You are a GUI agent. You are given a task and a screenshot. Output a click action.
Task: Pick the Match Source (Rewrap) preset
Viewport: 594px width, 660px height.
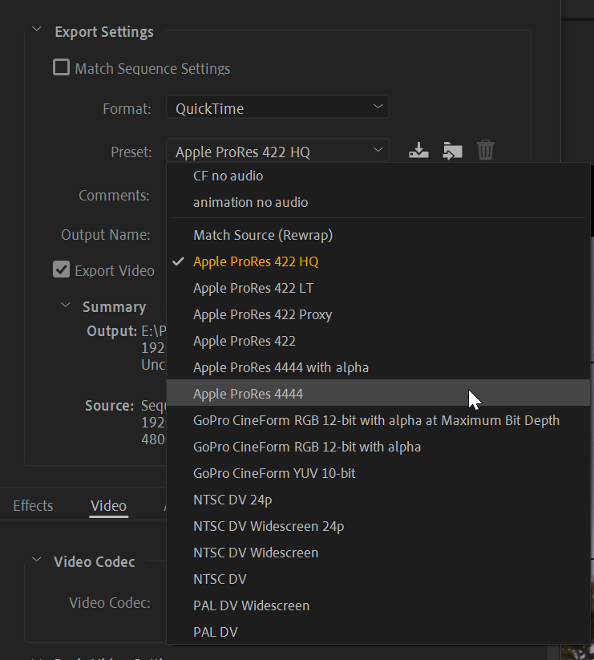coord(262,235)
